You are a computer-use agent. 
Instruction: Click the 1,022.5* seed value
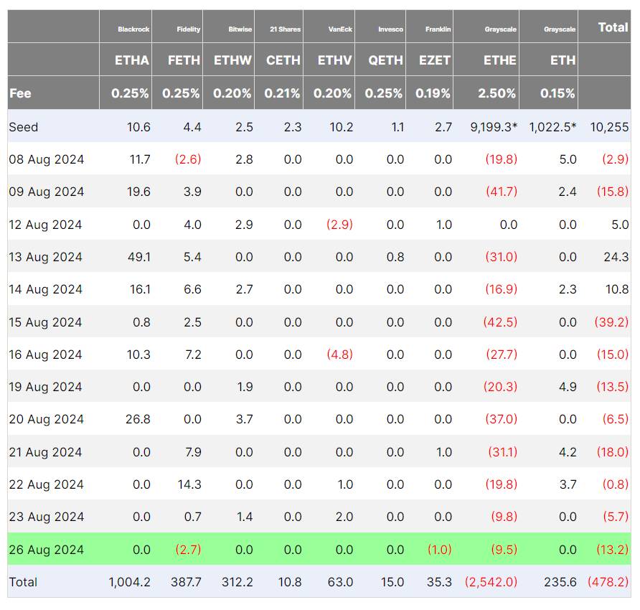point(552,127)
